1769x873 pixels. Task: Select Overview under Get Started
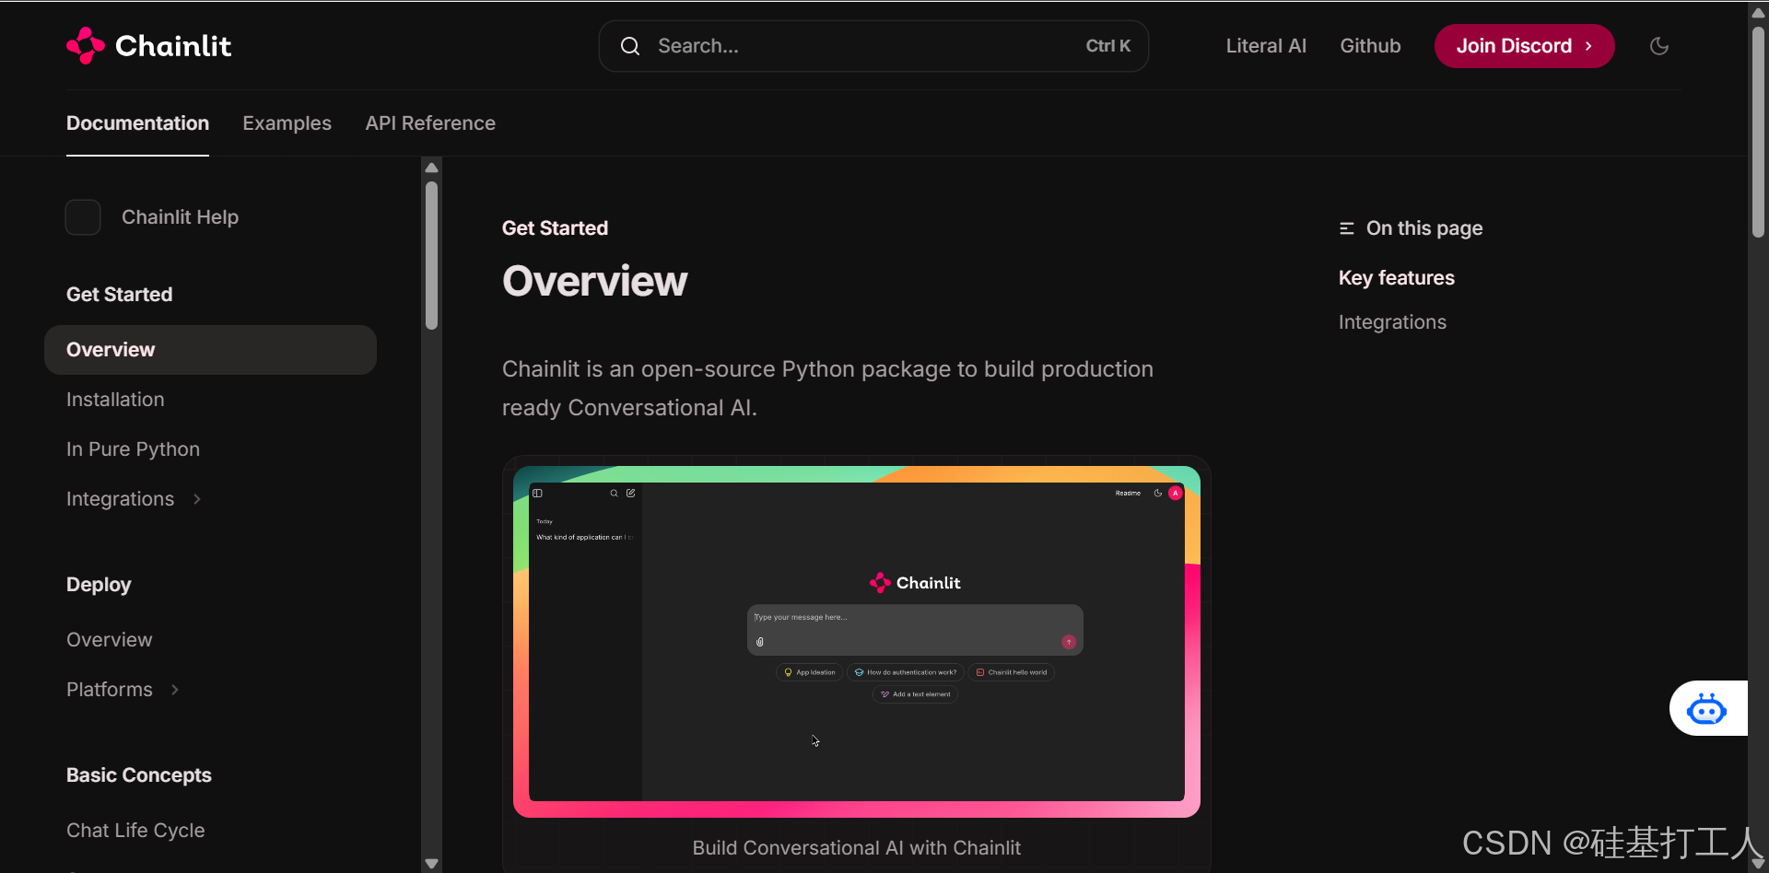[210, 350]
